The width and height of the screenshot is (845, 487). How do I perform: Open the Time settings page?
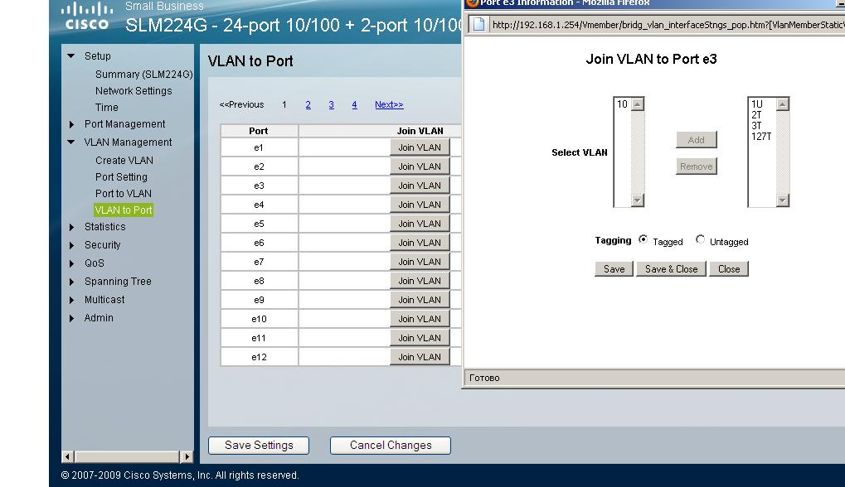click(107, 108)
